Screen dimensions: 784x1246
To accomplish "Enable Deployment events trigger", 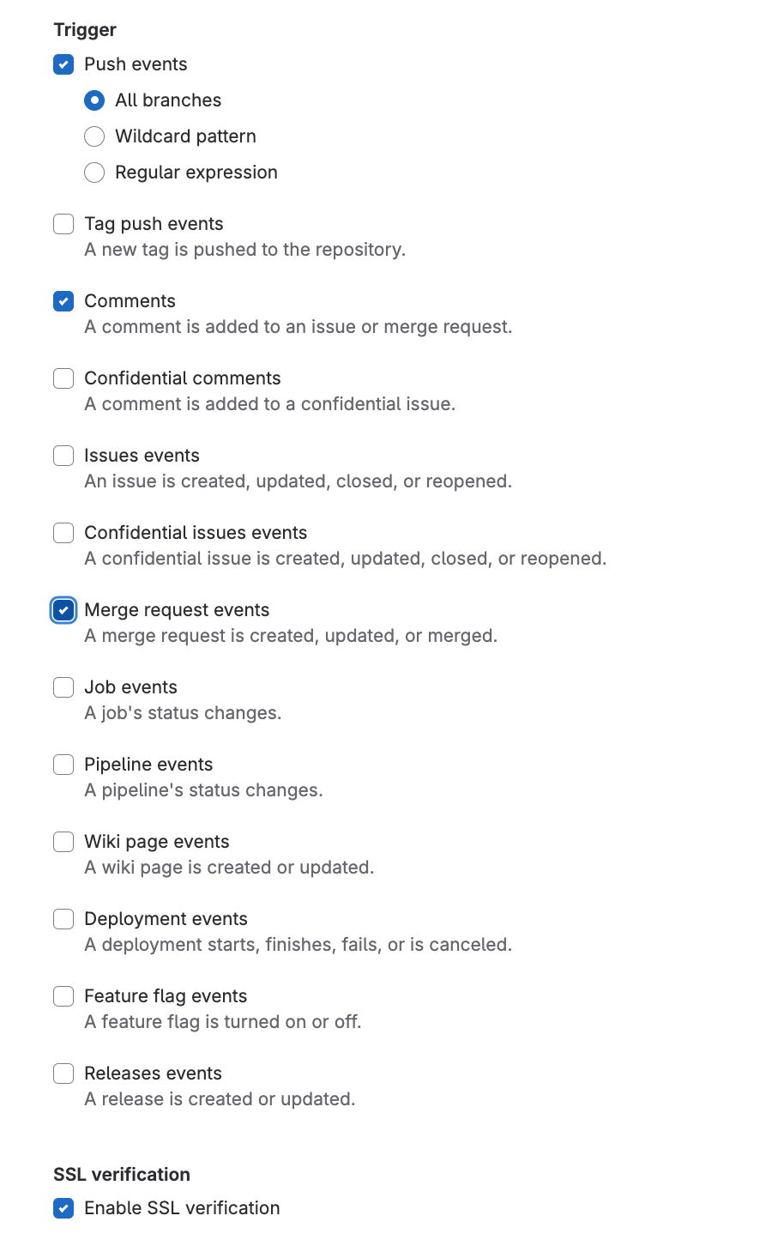I will point(63,919).
